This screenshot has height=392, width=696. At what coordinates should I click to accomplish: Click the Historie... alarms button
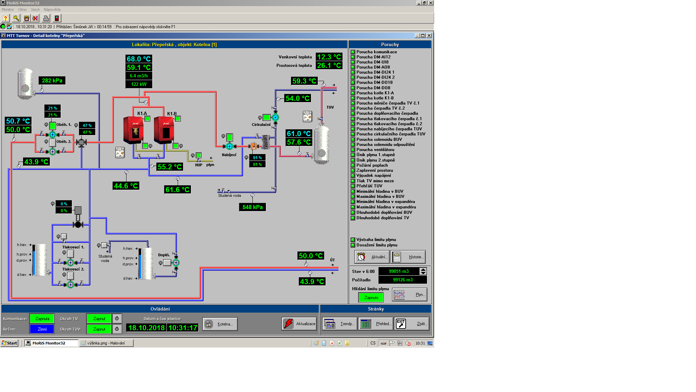408,257
